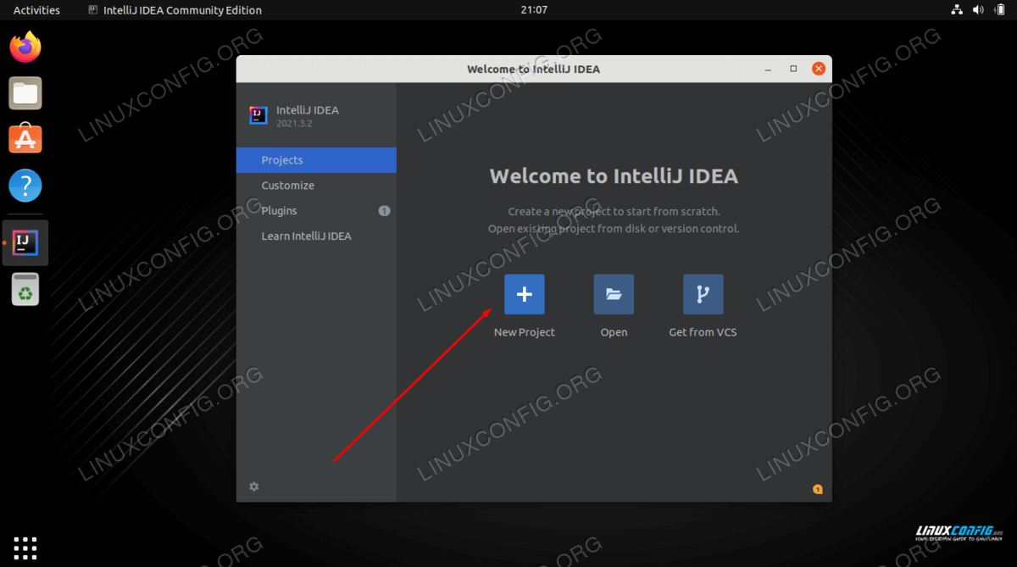Viewport: 1017px width, 567px height.
Task: Click the New Project plus icon
Action: 525,294
